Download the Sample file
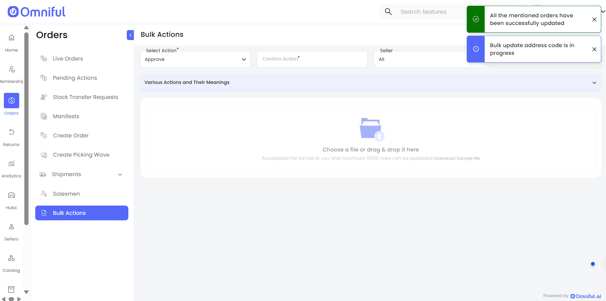The width and height of the screenshot is (606, 301). (x=457, y=158)
